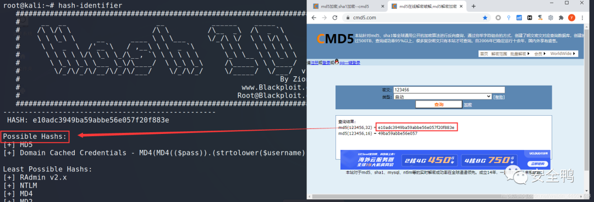Open the paragraph mark extension icon
This screenshot has height=202, width=594.
pyautogui.click(x=540, y=18)
